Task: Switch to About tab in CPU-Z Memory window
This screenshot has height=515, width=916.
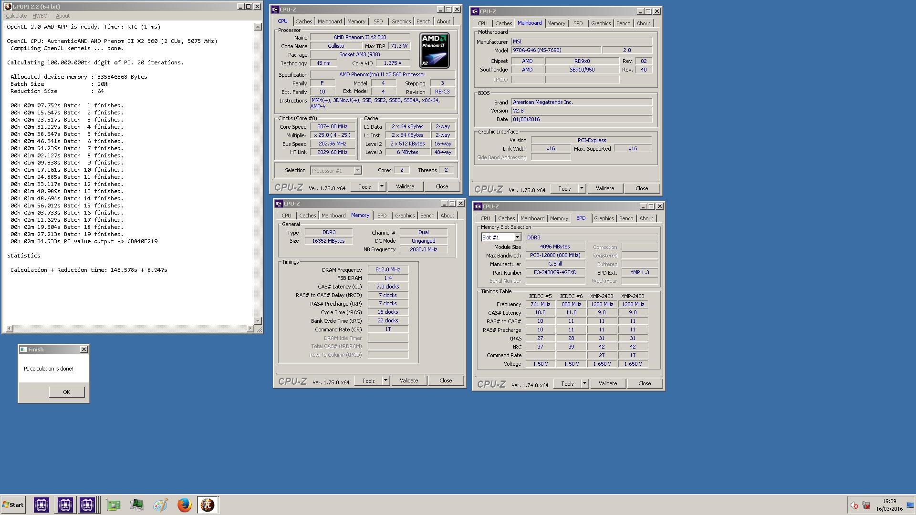Action: click(x=447, y=216)
